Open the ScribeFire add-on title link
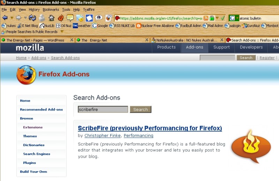 click(150, 128)
